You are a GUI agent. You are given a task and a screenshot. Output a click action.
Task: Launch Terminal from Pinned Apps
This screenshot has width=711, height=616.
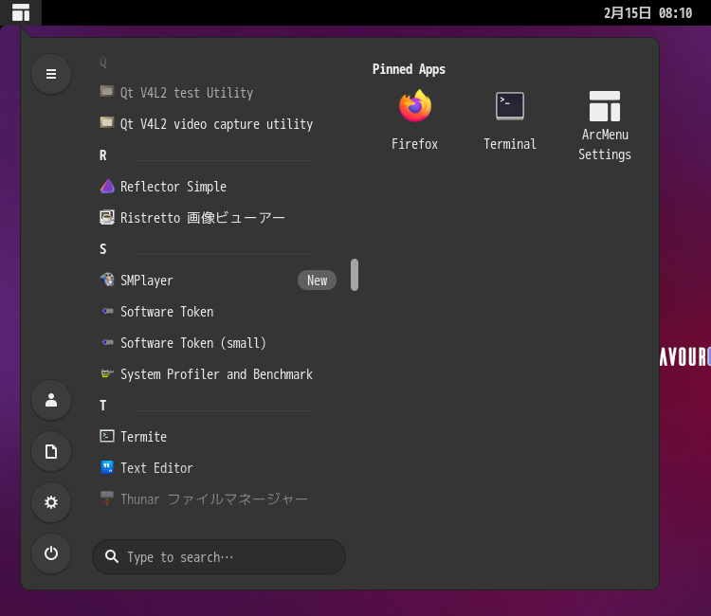[x=510, y=120]
